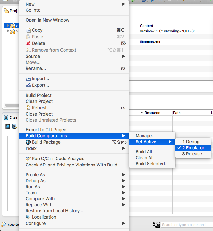This screenshot has height=231, width=213.
Task: Click the Build Package icon
Action: tap(28, 142)
